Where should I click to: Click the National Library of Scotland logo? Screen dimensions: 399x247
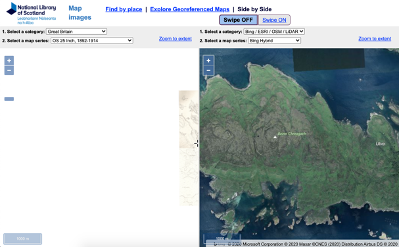[x=32, y=13]
